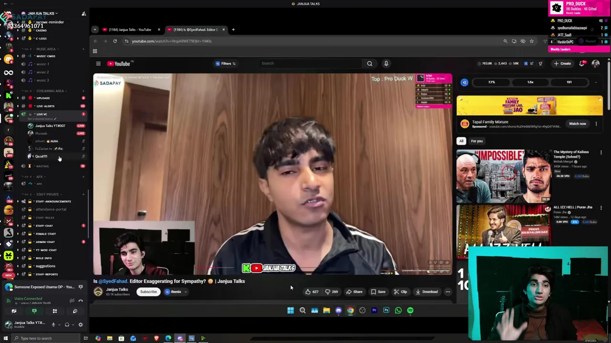Save video to playlist
The image size is (611, 343).
(378, 292)
